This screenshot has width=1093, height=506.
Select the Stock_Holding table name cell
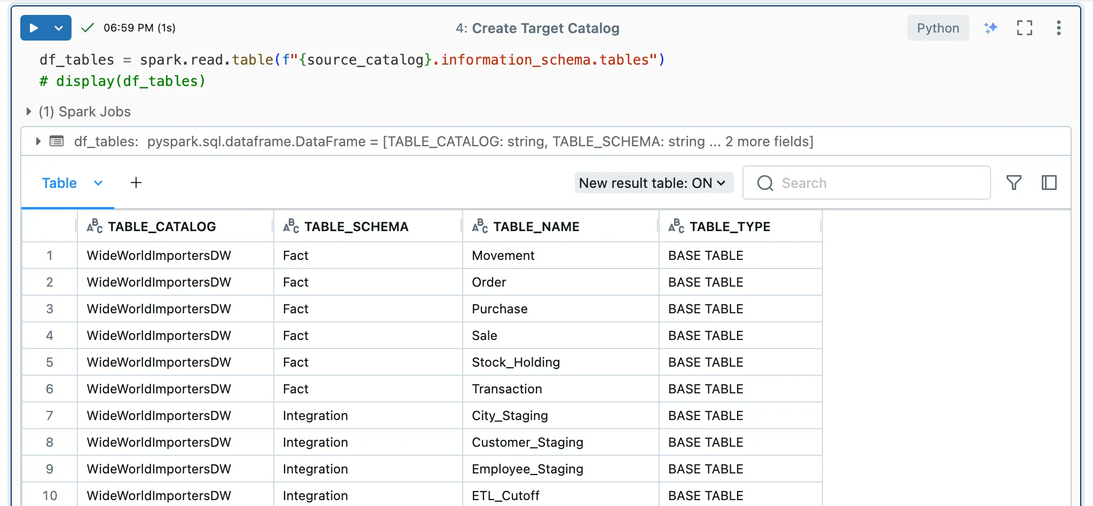[516, 362]
